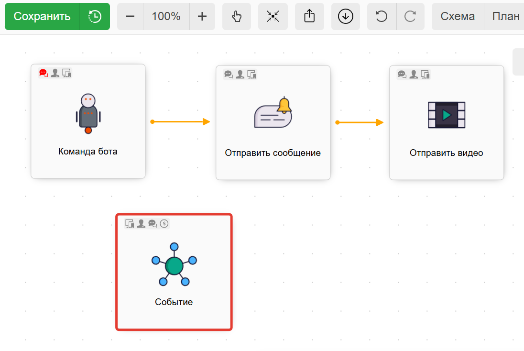Click the Событие node network icon
Image resolution: width=524 pixels, height=351 pixels.
[x=174, y=265]
